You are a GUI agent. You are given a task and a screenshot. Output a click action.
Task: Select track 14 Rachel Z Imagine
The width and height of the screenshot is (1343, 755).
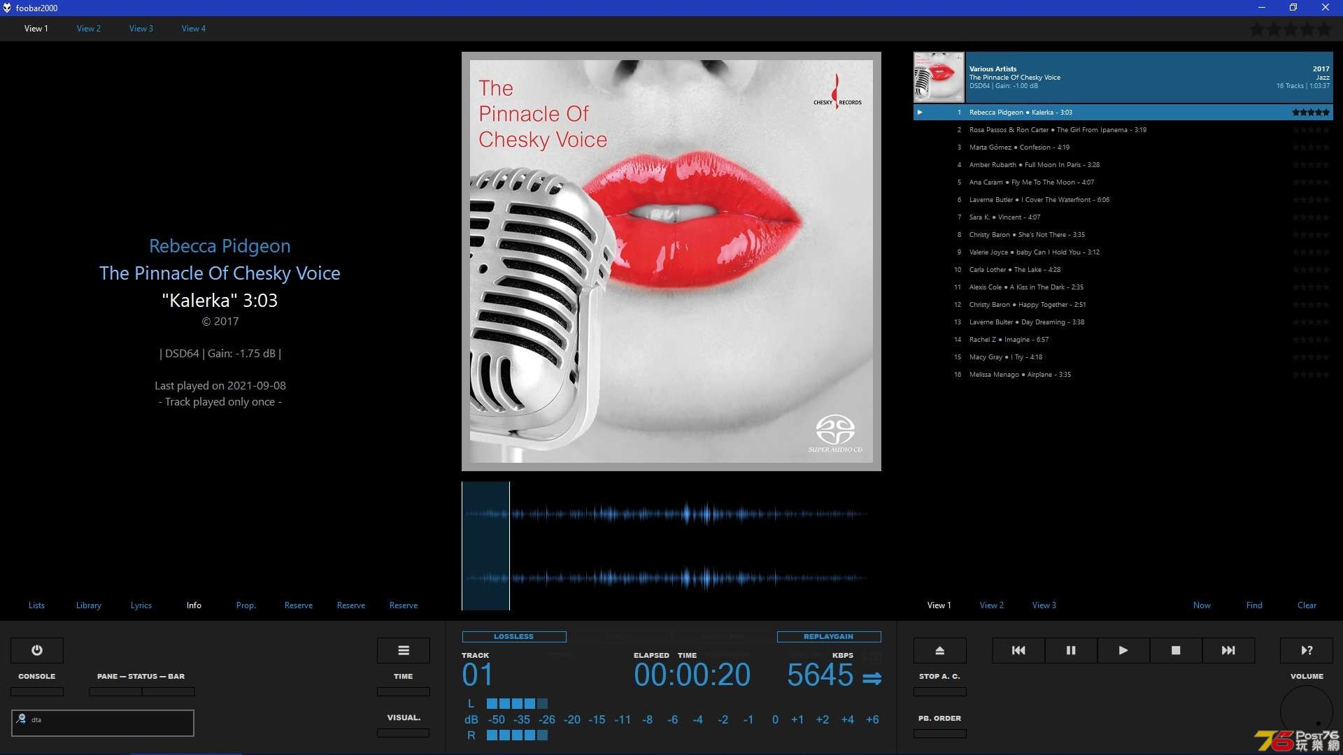pos(1123,340)
